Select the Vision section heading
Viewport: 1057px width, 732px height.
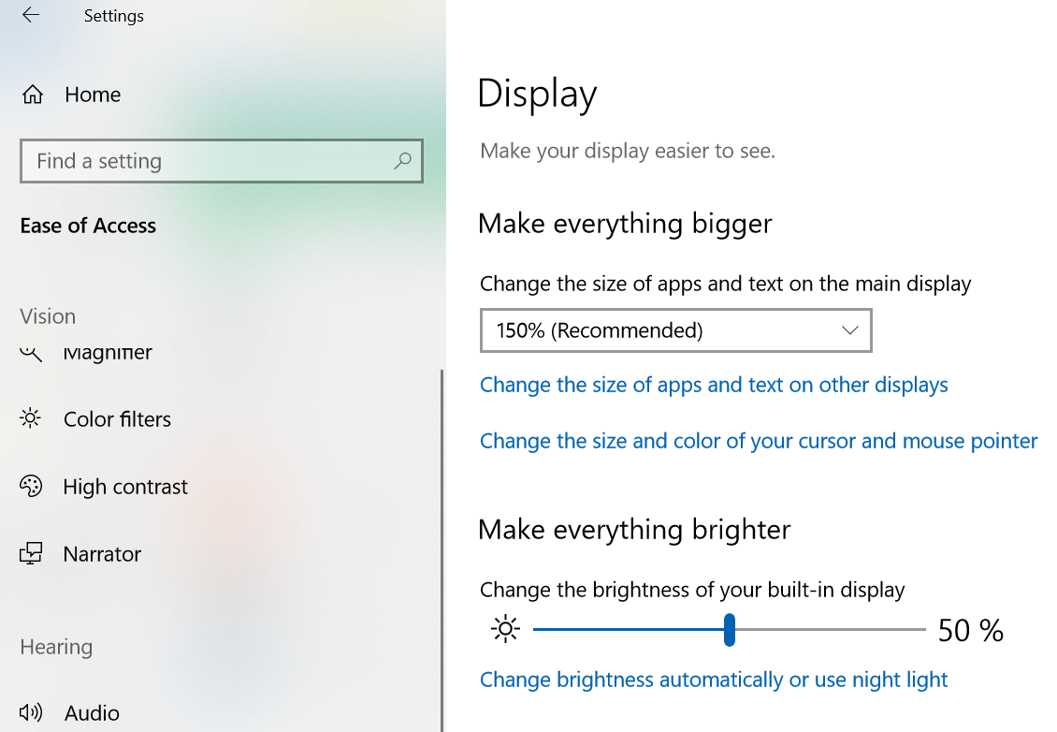point(47,315)
